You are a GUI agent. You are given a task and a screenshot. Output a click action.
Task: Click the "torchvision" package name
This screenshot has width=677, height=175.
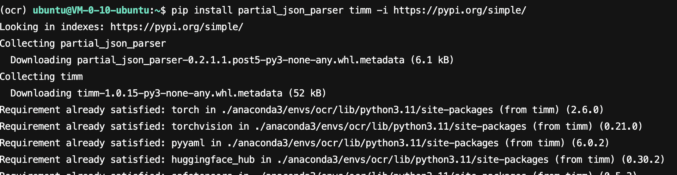[202, 127]
